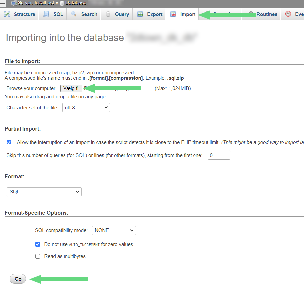The image size is (304, 287).
Task: Click the Import tab icon
Action: (173, 14)
